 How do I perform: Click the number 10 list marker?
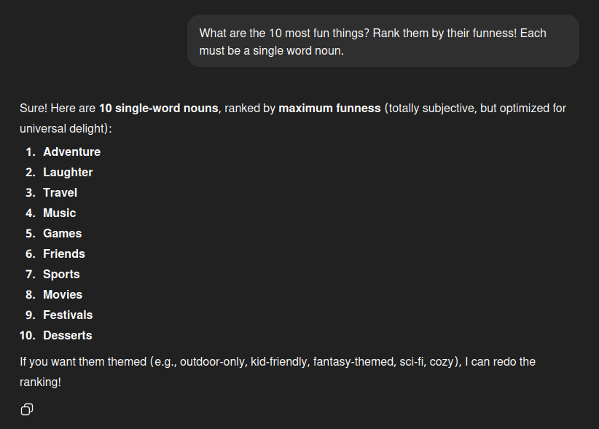tap(27, 335)
